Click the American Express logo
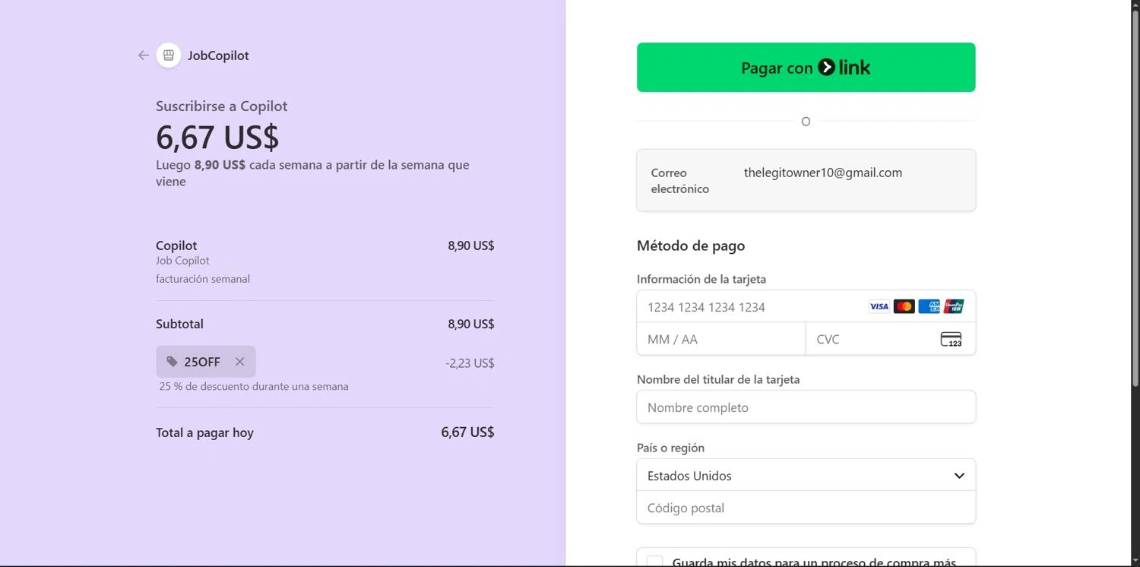 pyautogui.click(x=929, y=306)
